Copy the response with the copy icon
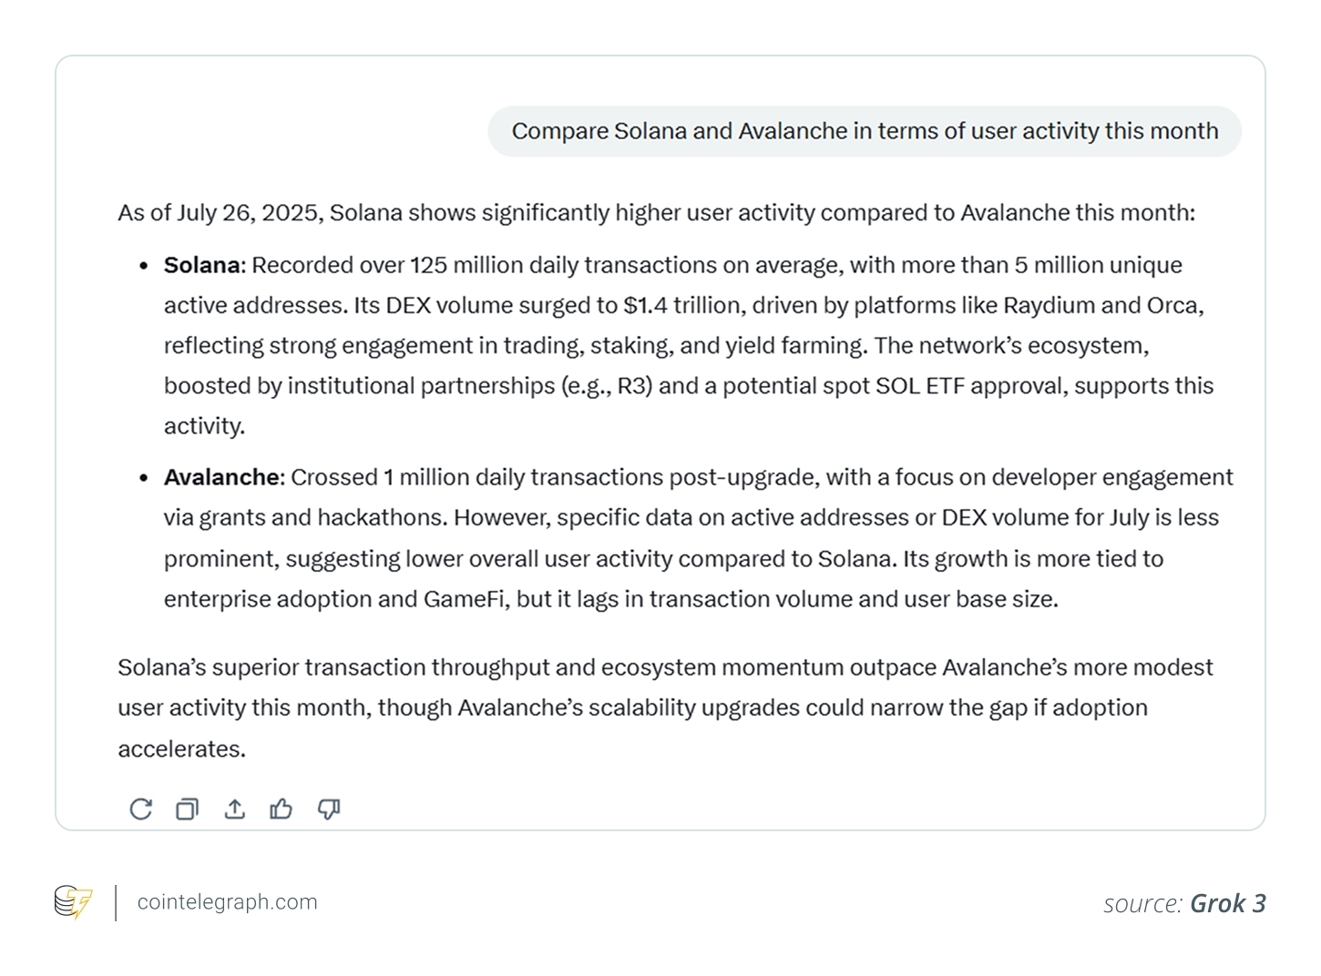Viewport: 1321px width, 976px height. tap(187, 808)
